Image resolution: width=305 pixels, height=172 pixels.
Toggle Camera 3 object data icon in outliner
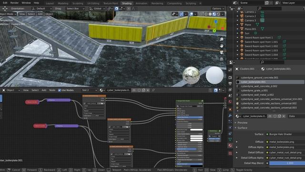pos(262,20)
